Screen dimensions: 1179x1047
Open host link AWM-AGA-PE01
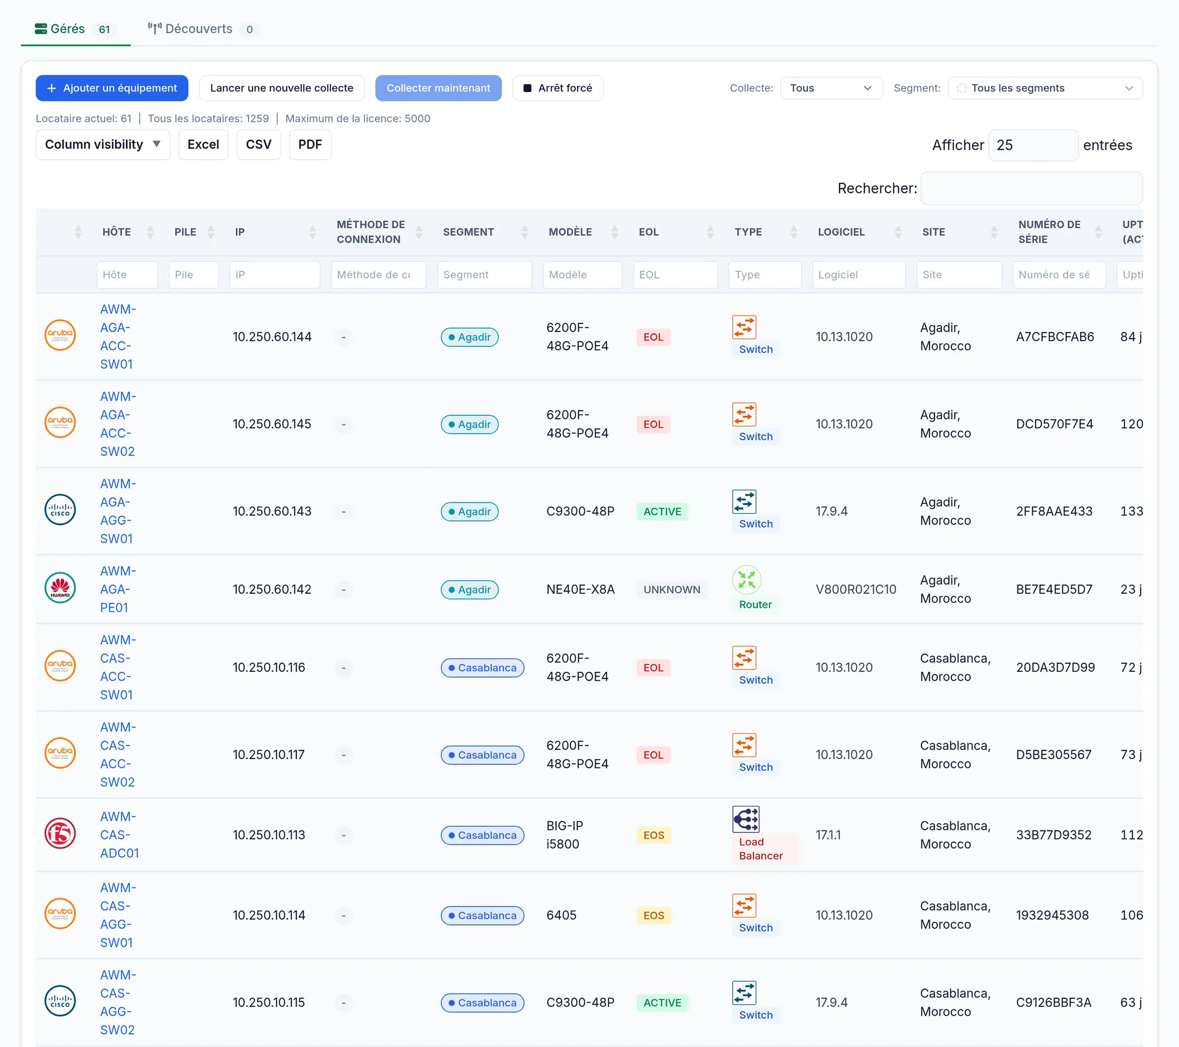click(118, 589)
